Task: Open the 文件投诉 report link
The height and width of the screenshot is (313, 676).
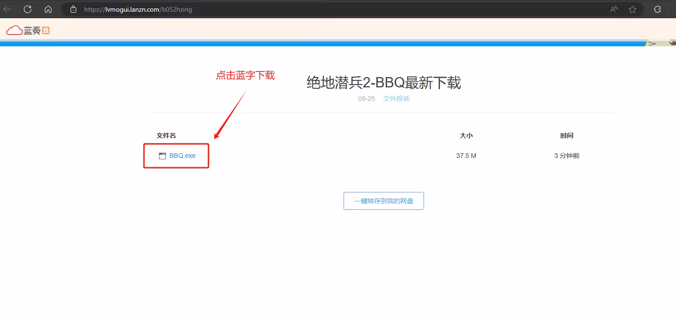Action: click(396, 99)
